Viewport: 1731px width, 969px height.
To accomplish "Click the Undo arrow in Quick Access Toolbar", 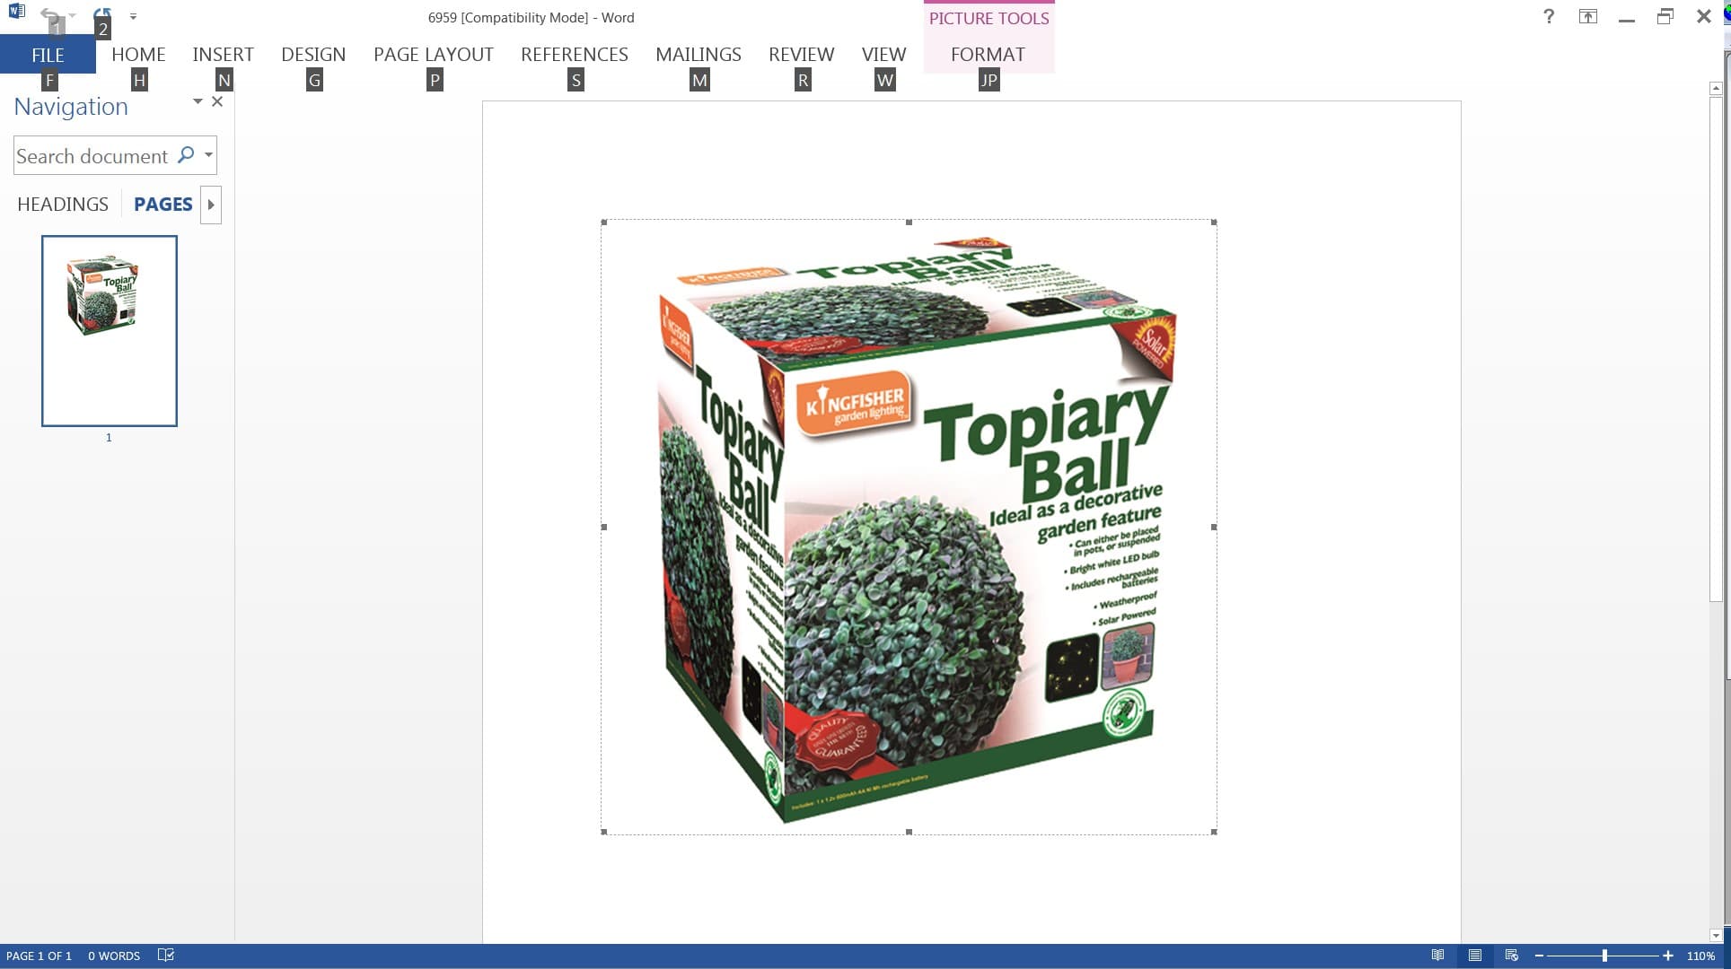I will click(51, 15).
